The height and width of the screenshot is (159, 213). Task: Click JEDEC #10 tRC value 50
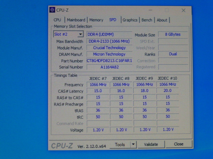click(x=168, y=116)
